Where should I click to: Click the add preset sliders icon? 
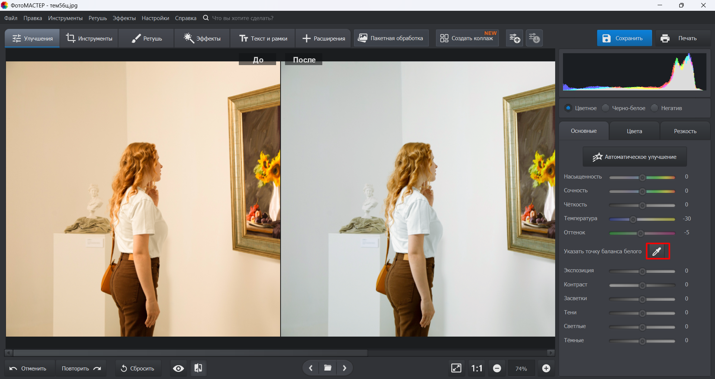pos(515,38)
